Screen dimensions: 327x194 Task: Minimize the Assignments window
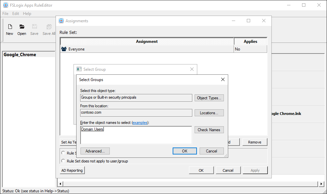pyautogui.click(x=234, y=21)
